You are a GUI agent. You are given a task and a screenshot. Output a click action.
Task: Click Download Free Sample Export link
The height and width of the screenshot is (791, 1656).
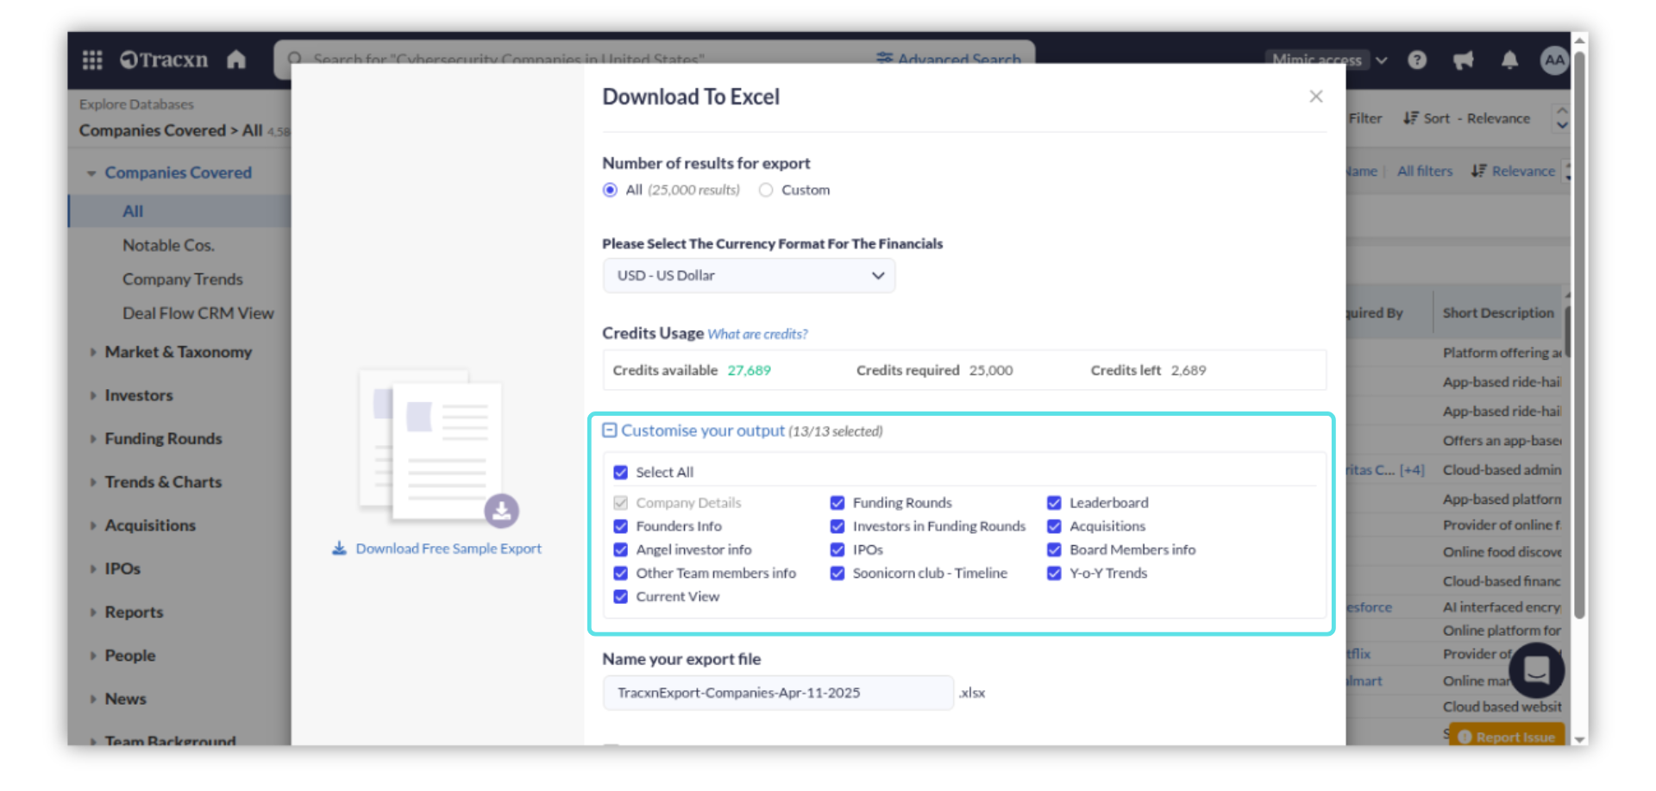448,549
